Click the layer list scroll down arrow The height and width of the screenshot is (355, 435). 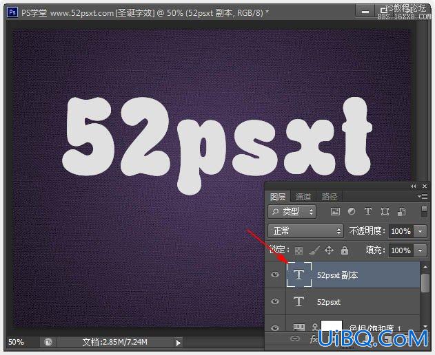[x=425, y=327]
